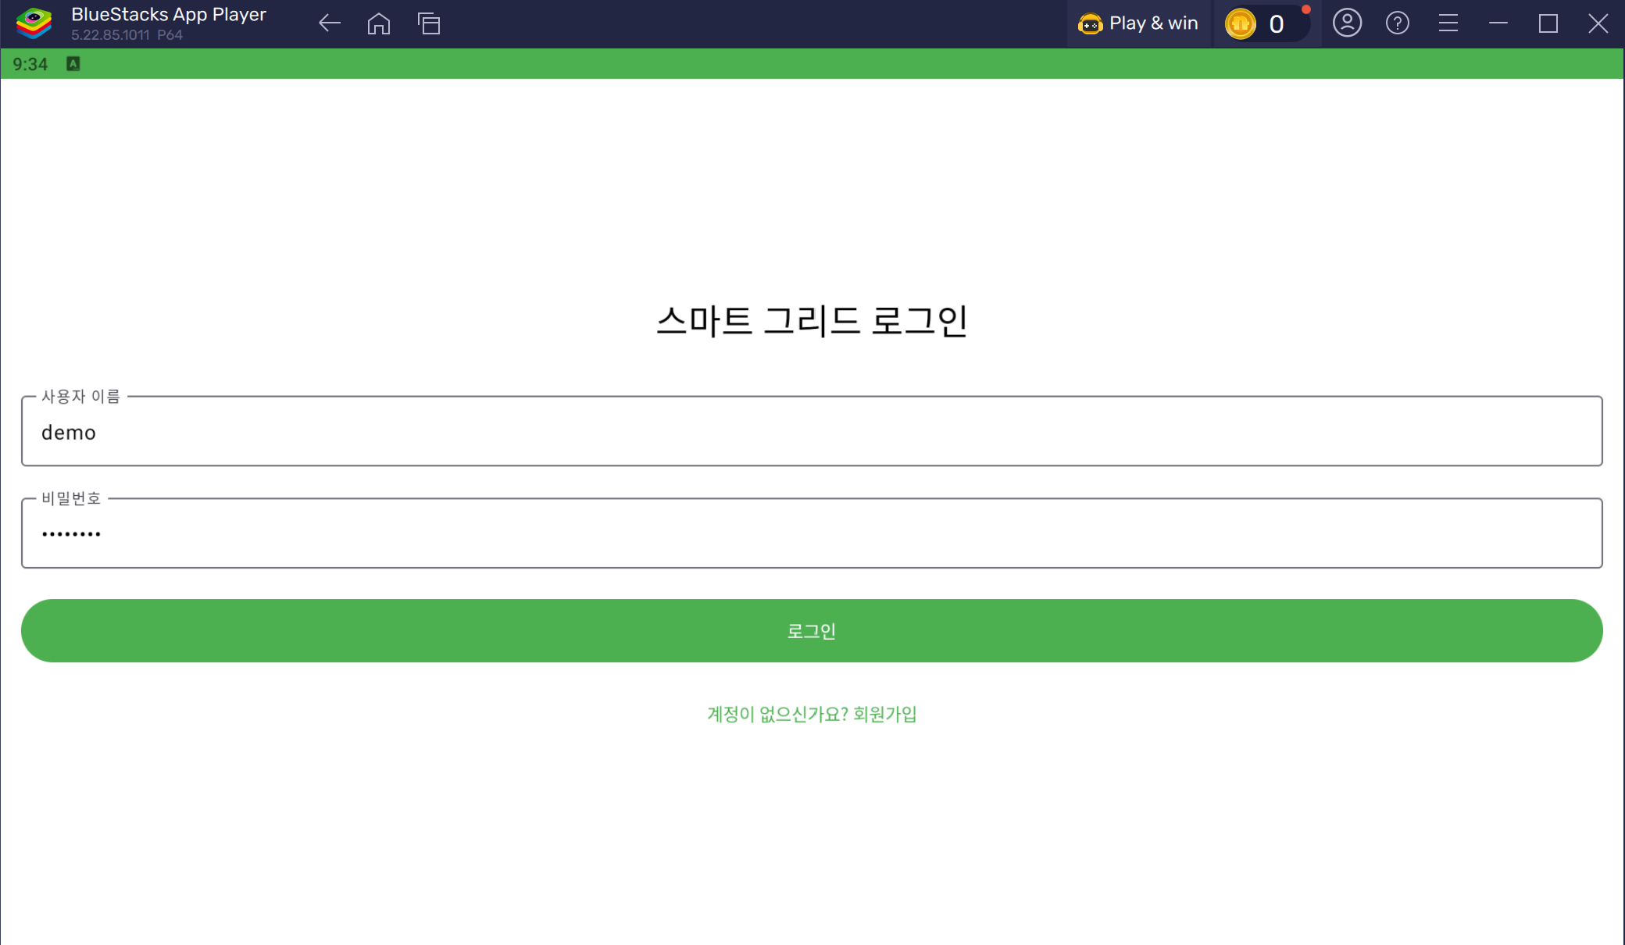The height and width of the screenshot is (945, 1625).
Task: Click the BlueStacks App Player title text
Action: 169,15
